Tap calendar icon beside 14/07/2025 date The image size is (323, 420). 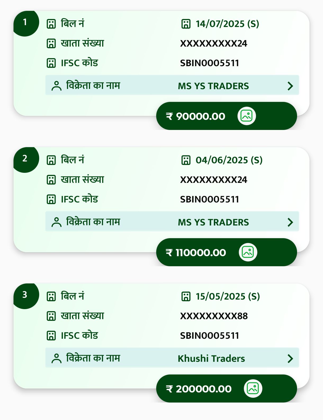pos(186,24)
